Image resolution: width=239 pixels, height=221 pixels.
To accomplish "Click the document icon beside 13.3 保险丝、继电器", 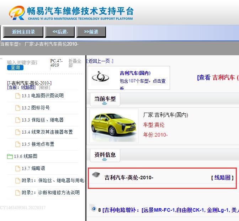I will pyautogui.click(x=18, y=120).
